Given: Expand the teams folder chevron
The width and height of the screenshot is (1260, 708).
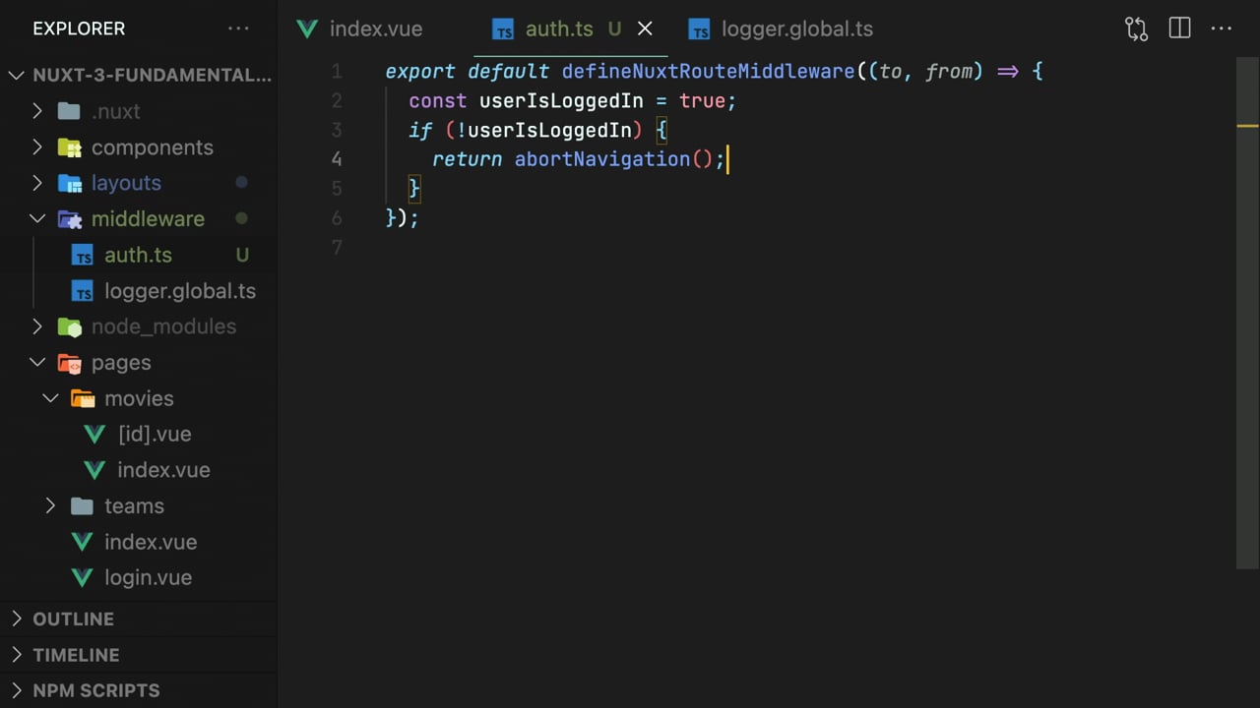Looking at the screenshot, I should (x=51, y=505).
